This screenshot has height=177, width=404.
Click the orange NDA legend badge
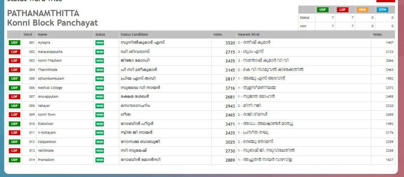click(x=362, y=9)
